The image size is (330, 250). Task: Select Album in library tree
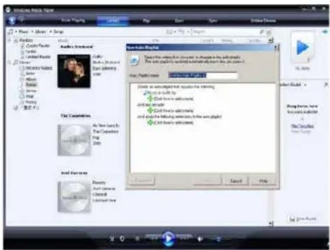click(31, 79)
